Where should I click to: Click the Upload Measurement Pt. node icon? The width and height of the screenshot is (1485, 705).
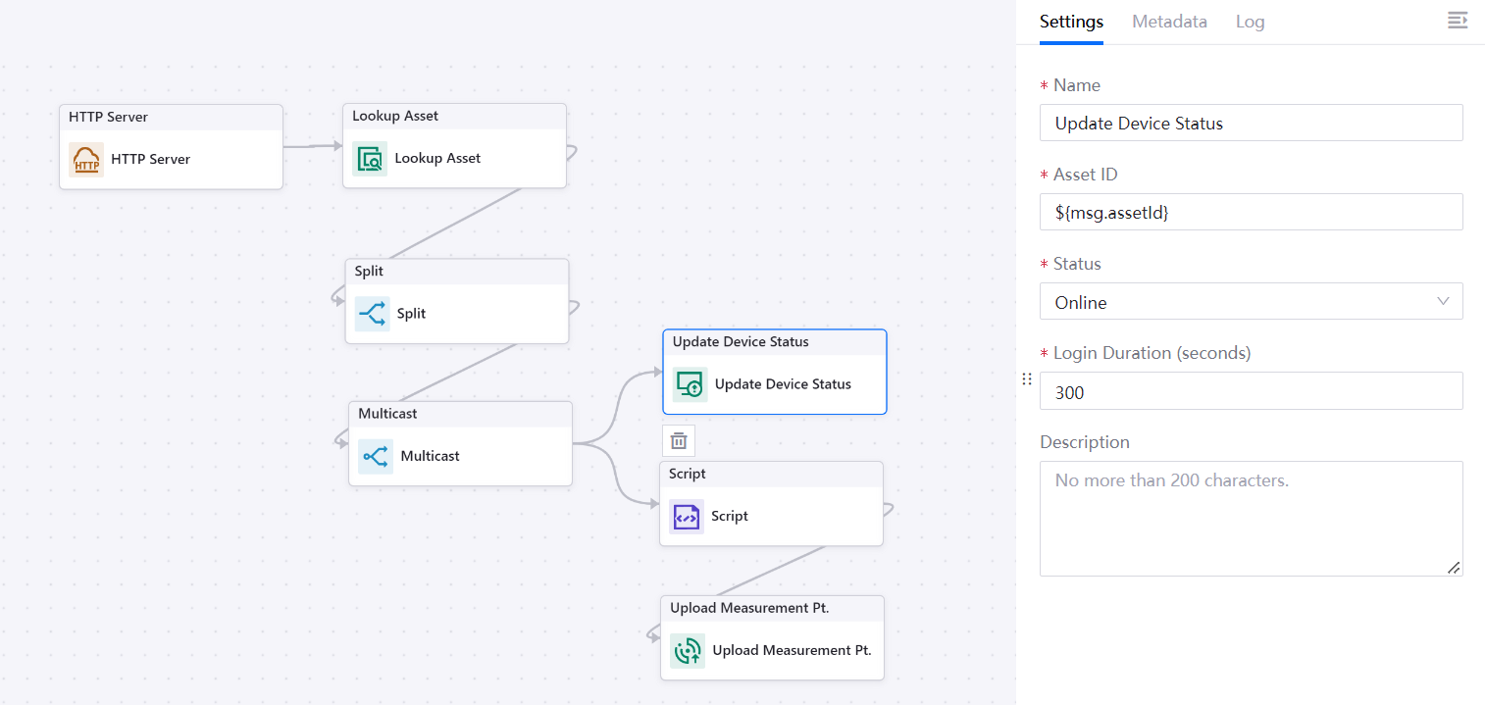point(688,651)
